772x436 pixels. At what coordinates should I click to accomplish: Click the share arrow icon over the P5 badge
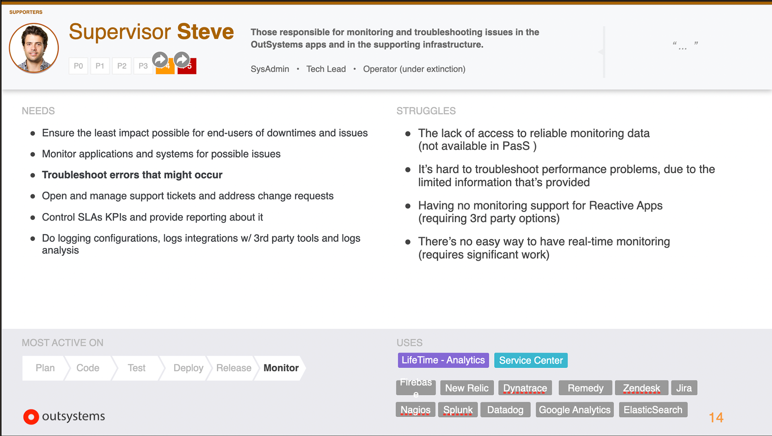(182, 60)
